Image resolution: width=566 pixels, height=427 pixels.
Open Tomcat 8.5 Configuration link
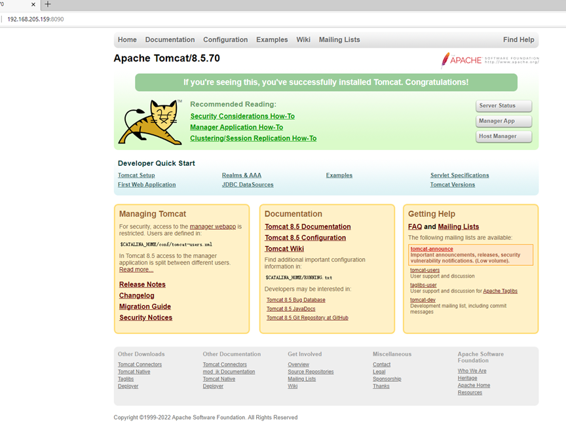tap(305, 238)
